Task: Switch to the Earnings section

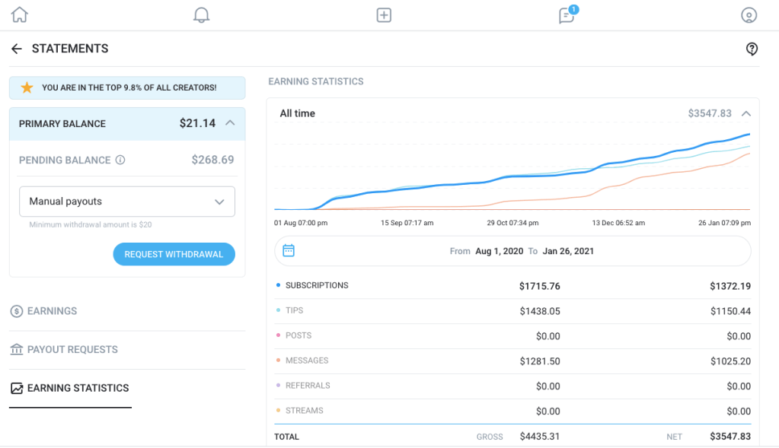Action: pos(52,311)
